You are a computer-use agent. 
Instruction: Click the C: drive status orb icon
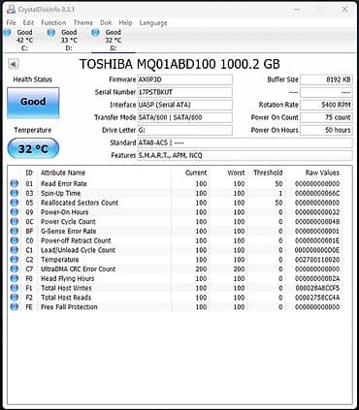[x=7, y=32]
